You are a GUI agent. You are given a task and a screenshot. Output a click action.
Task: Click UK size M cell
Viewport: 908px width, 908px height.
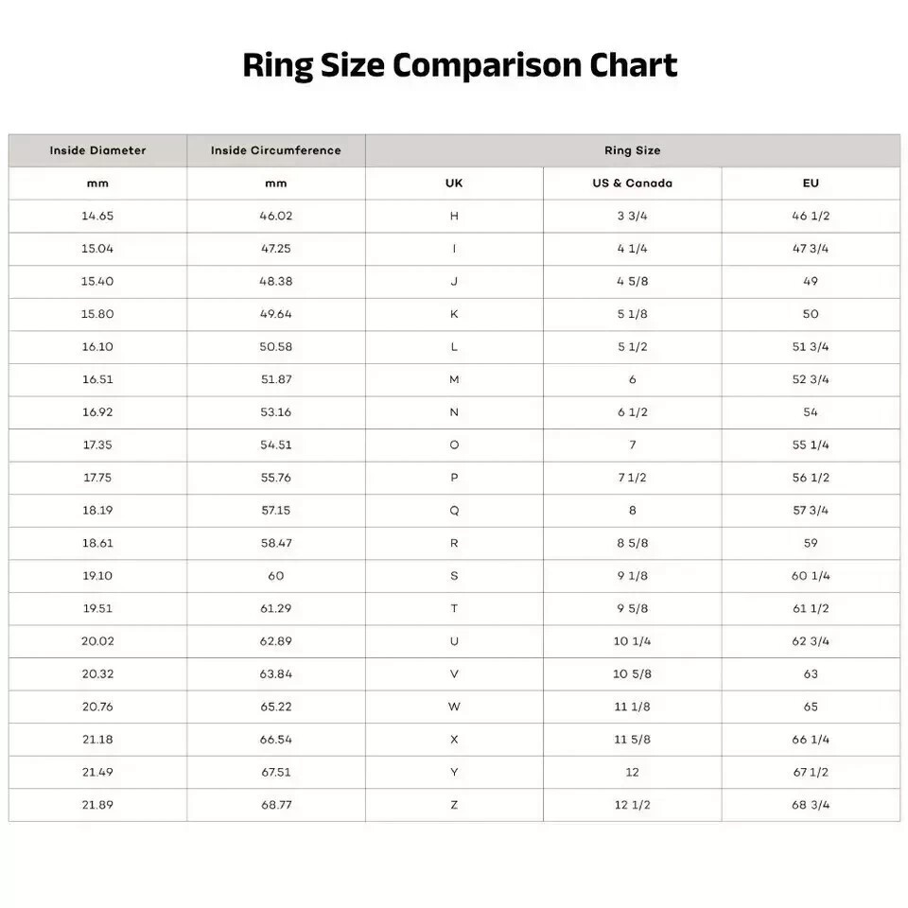(x=454, y=380)
